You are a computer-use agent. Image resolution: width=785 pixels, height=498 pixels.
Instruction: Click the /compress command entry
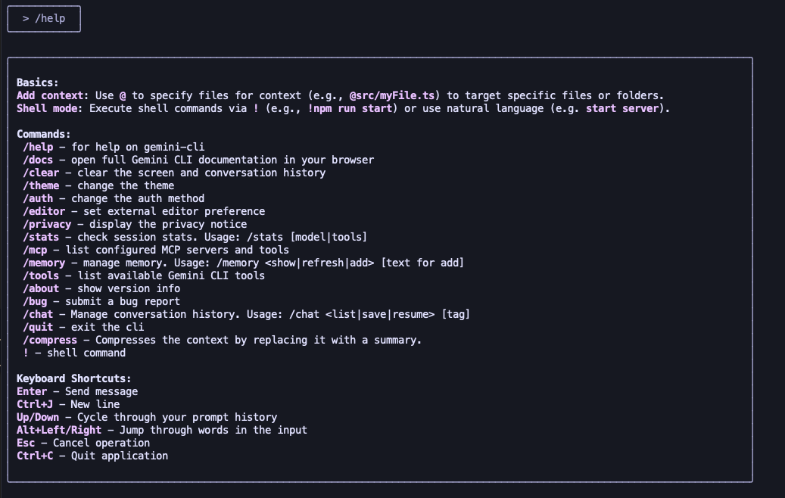tap(50, 340)
